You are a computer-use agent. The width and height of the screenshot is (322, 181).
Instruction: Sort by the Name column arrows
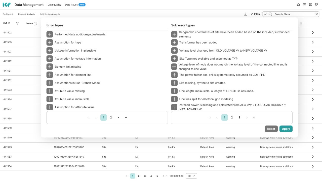point(35,23)
